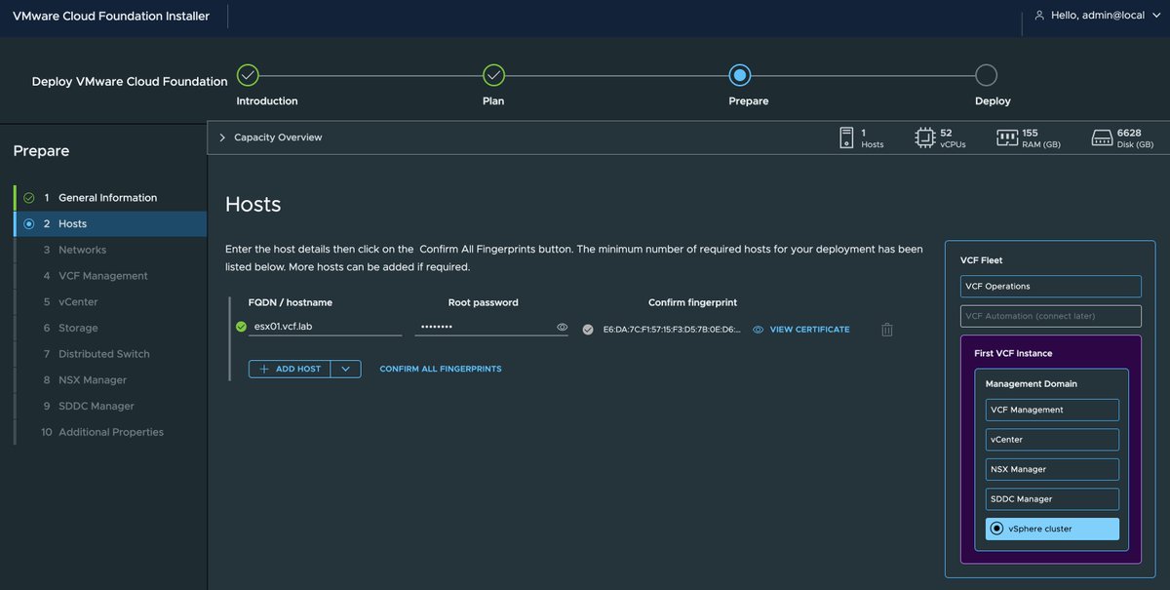Image resolution: width=1170 pixels, height=590 pixels.
Task: Open the Networks step in sidebar
Action: coord(110,250)
